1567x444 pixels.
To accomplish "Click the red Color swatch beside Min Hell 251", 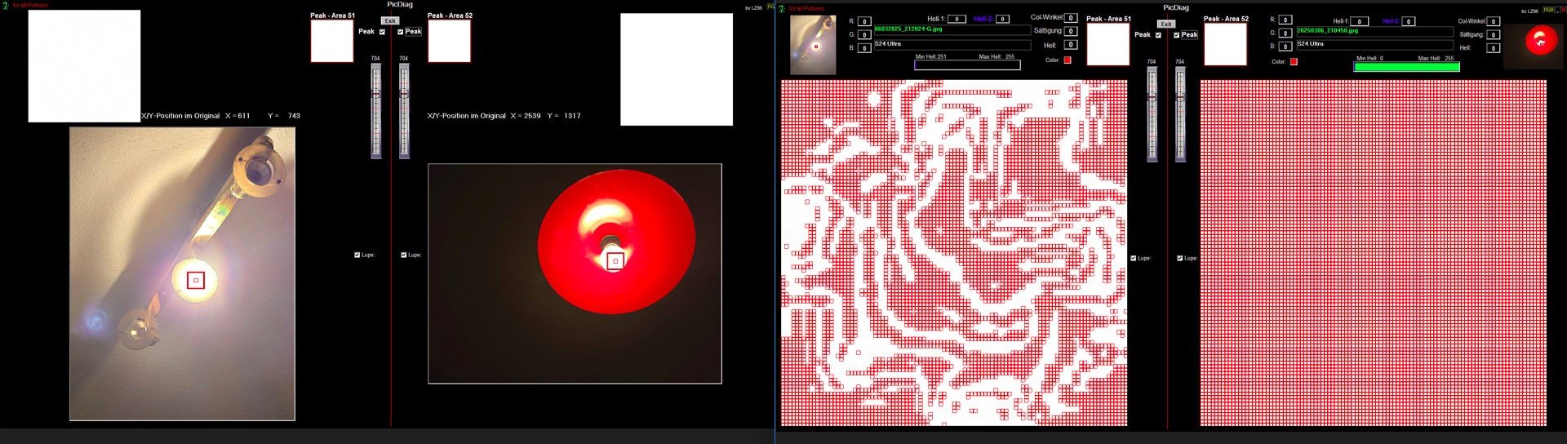I will coord(1067,60).
